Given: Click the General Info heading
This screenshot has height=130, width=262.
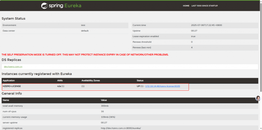Looking at the screenshot, I should (12, 93).
